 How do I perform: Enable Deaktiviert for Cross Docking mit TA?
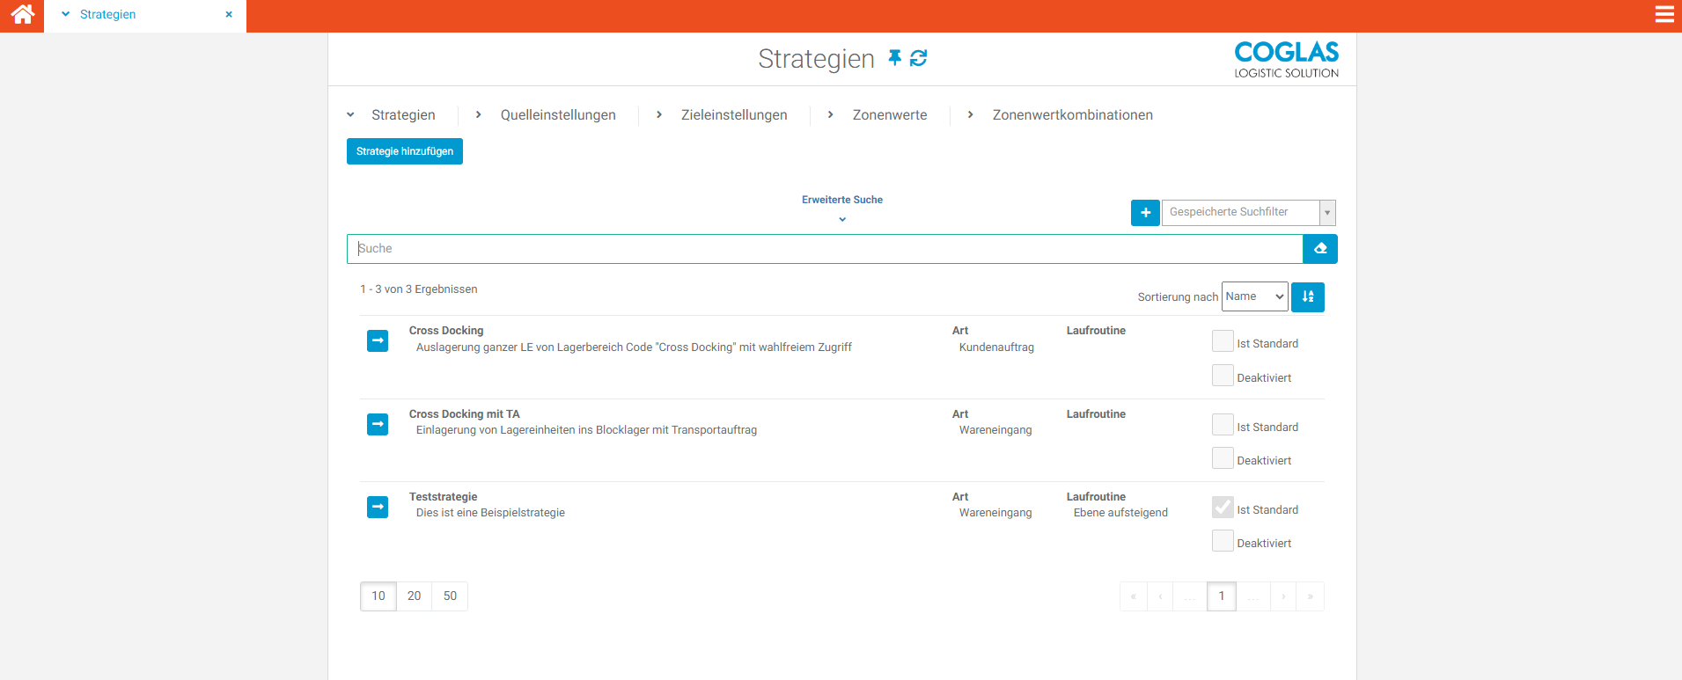1223,458
